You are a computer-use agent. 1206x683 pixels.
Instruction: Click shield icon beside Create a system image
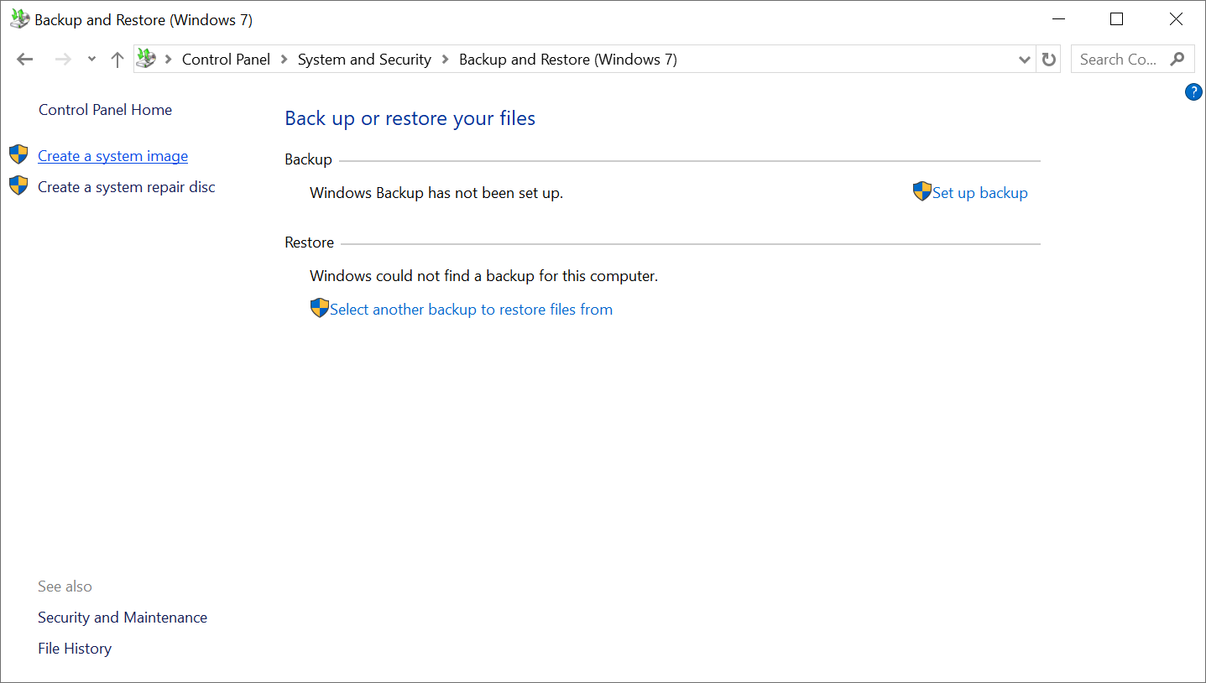click(x=18, y=155)
